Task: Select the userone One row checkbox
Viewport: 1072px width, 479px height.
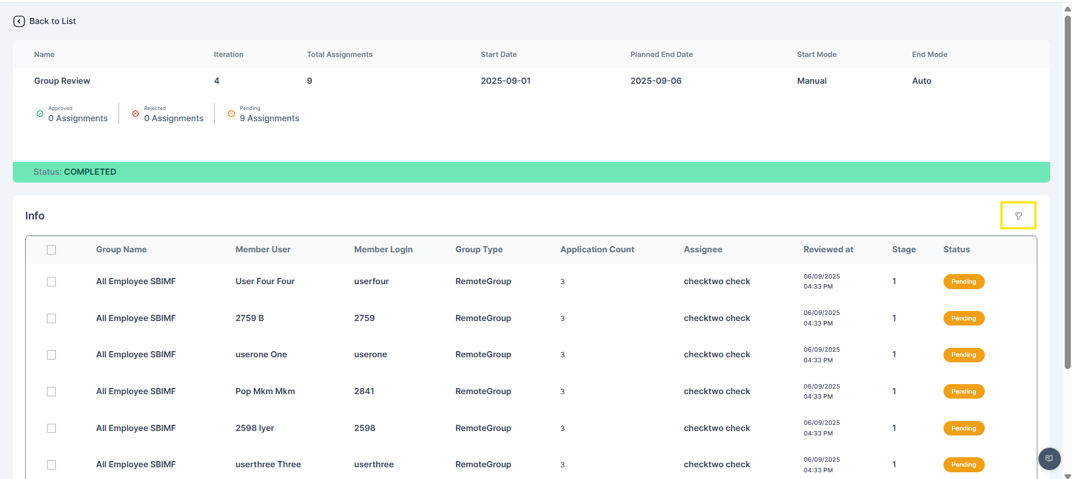Action: point(51,355)
